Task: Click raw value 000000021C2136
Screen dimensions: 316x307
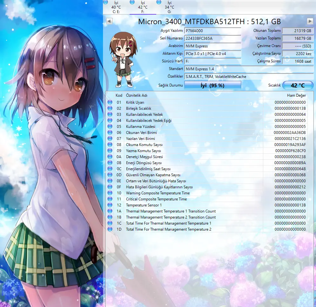Action: [290, 139]
